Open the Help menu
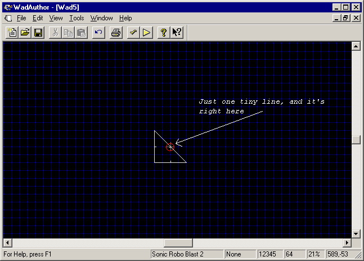 tap(125, 18)
